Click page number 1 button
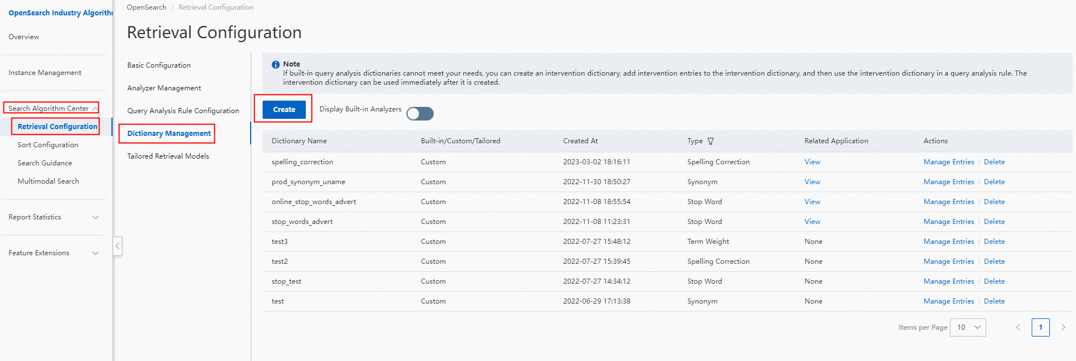 [x=1041, y=327]
